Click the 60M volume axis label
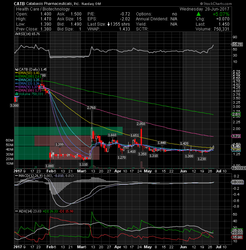 click(9, 140)
